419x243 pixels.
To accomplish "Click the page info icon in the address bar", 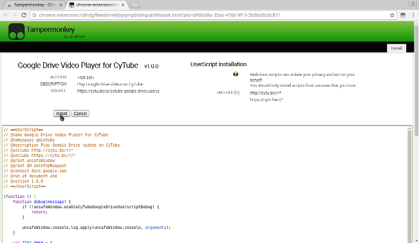I will (34, 15).
